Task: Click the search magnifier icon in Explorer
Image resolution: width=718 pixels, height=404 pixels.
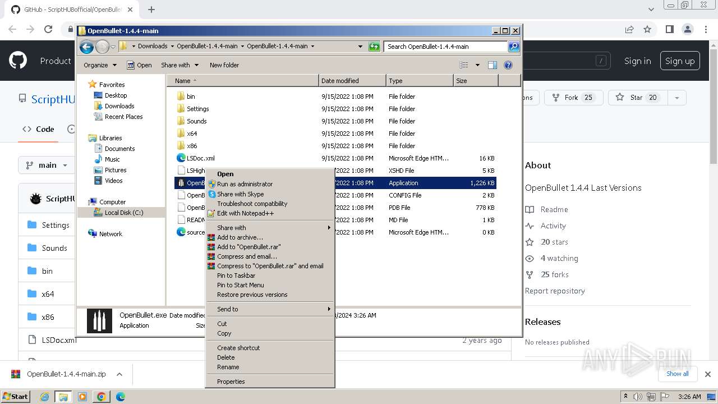Action: tap(513, 47)
